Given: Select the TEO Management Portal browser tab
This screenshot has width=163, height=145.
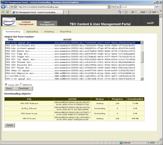Looking at the screenshot, I should 37,12.
